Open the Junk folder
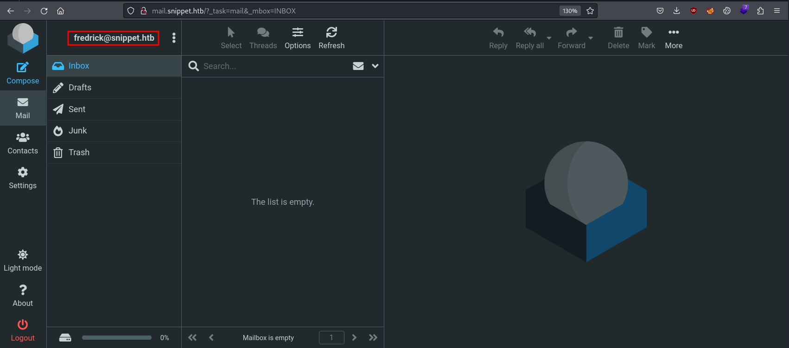The width and height of the screenshot is (789, 348). 77,131
